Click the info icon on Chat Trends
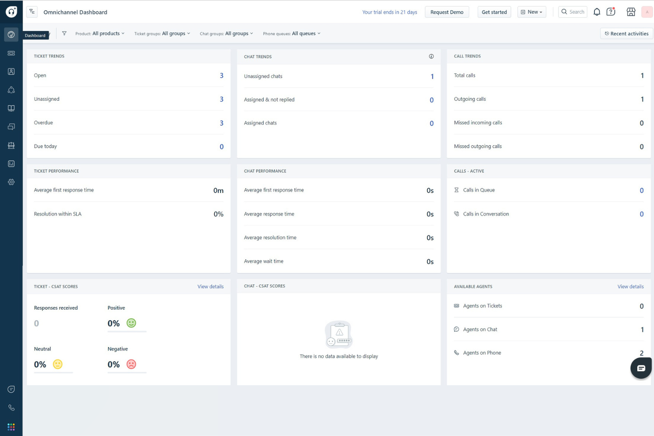 431,57
